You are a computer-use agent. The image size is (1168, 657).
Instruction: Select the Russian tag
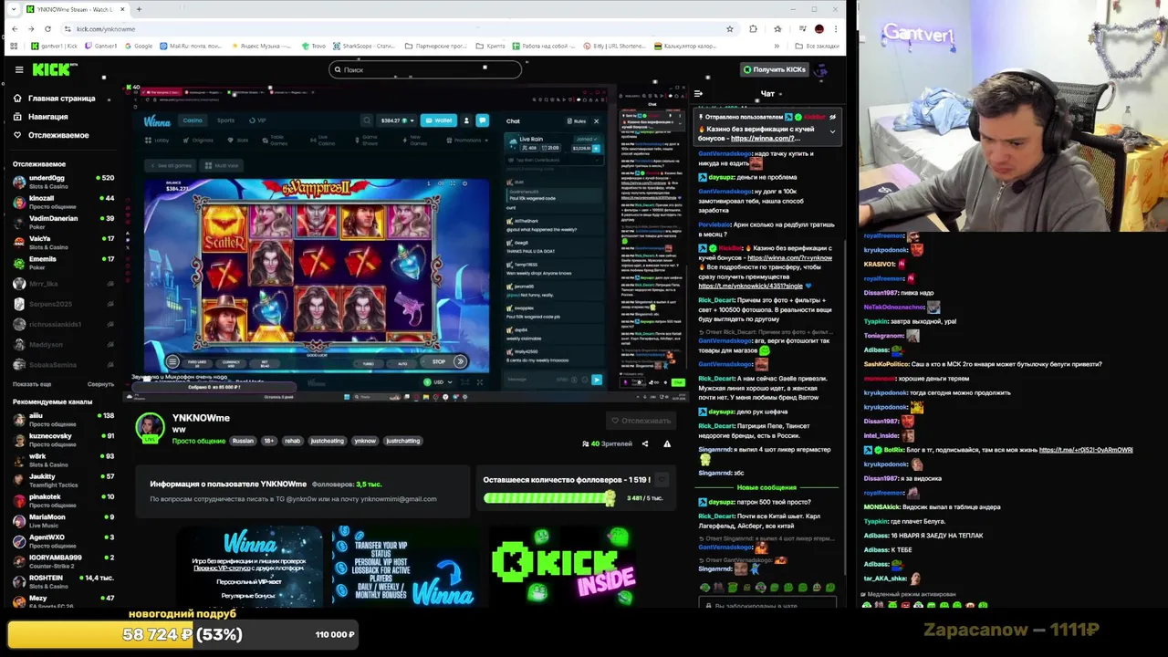pos(243,441)
